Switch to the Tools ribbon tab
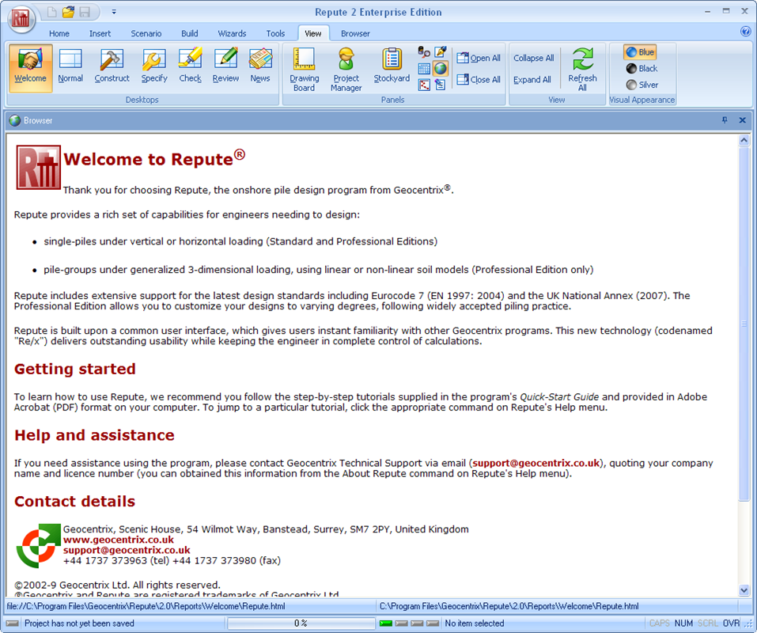 pyautogui.click(x=275, y=33)
